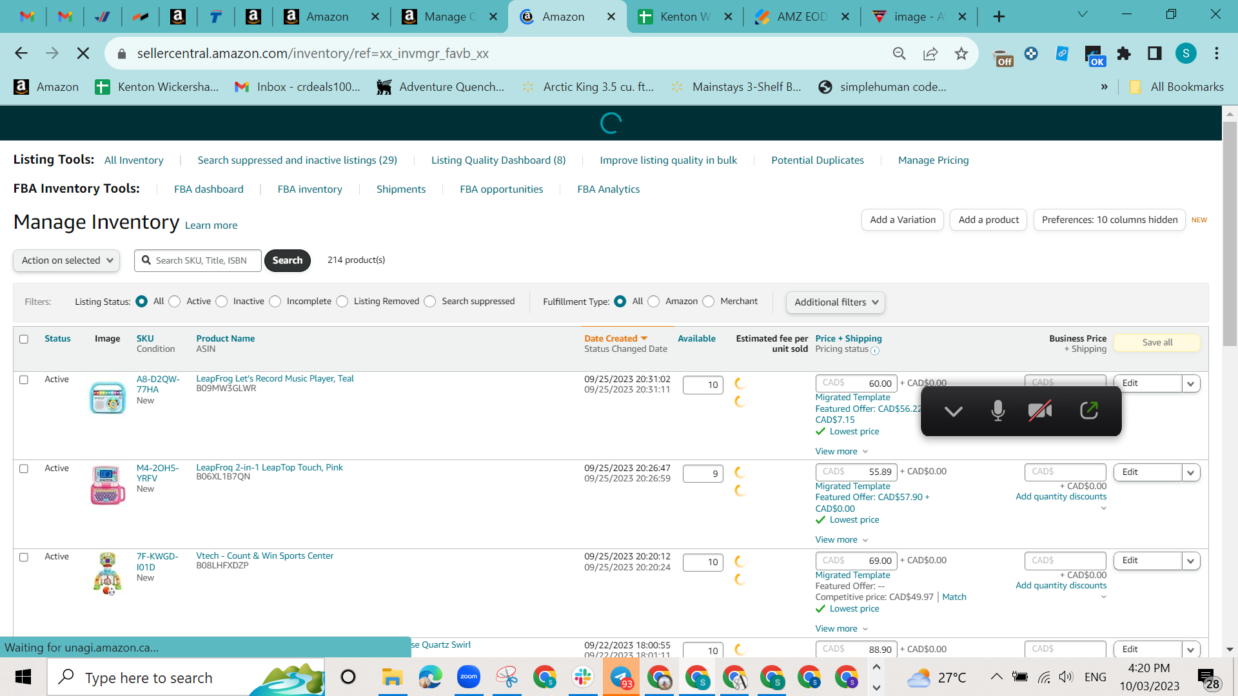Click Add a product button
The width and height of the screenshot is (1238, 696).
[x=988, y=220]
